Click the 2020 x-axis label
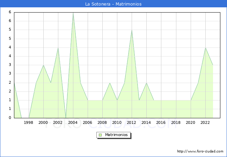227x157 pixels. pyautogui.click(x=190, y=122)
